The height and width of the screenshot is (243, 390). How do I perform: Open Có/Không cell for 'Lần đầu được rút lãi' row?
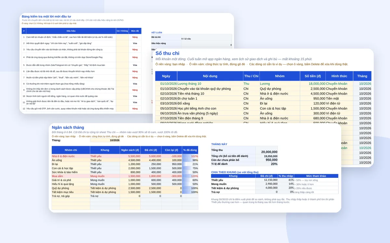point(122,71)
